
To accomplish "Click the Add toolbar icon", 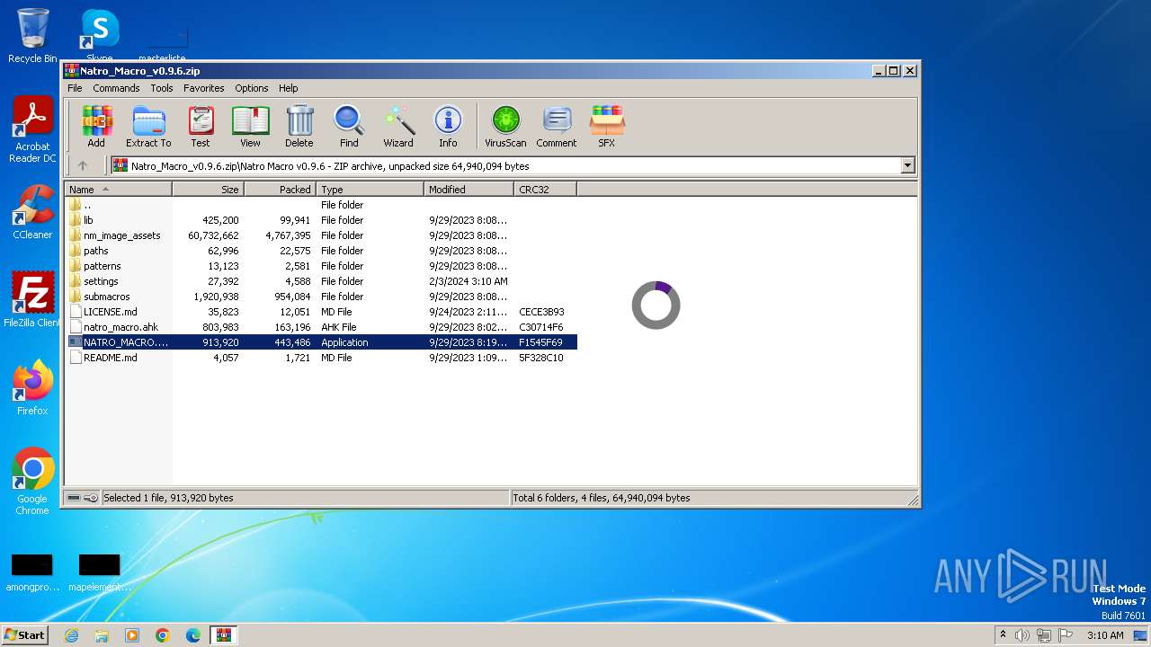I will tap(96, 127).
